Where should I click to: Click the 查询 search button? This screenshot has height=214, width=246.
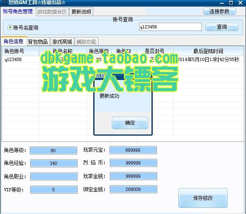222,27
